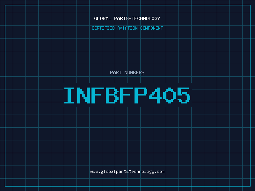Viewport: 255px width, 191px height.
Task: Click the large letter P in part number
Action: coord(141,95)
